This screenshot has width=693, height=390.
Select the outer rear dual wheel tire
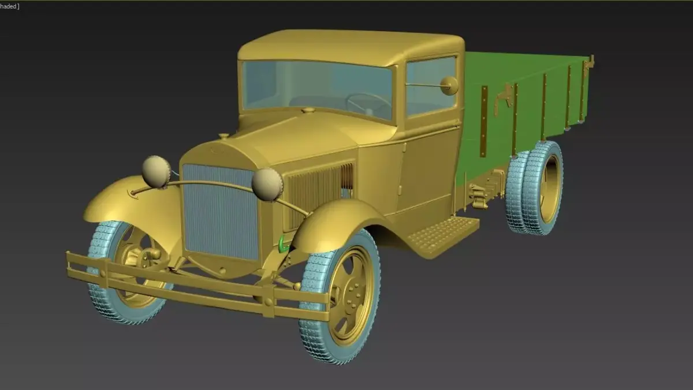pyautogui.click(x=542, y=187)
